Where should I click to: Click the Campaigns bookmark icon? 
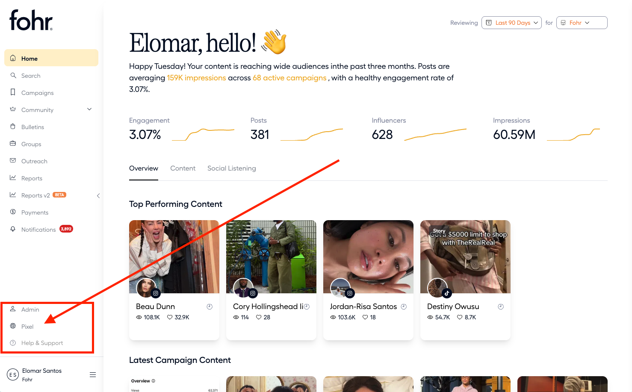click(13, 92)
